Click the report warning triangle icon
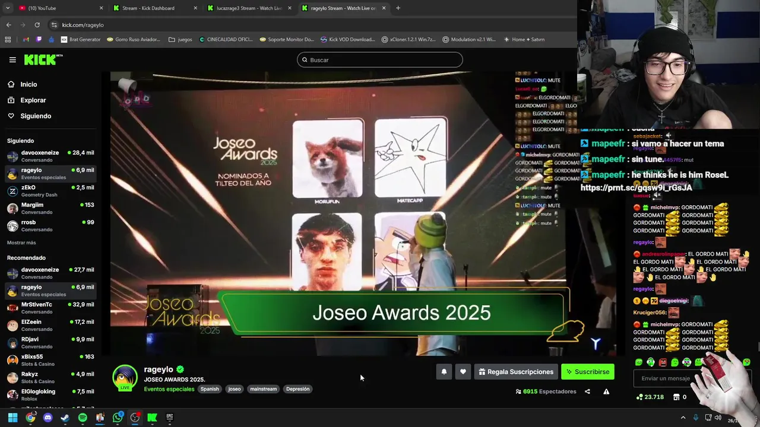This screenshot has height=427, width=760. click(606, 391)
